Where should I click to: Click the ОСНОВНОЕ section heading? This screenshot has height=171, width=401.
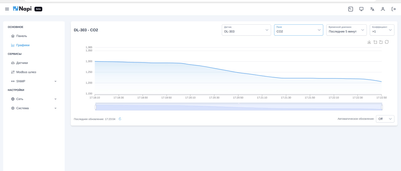(x=16, y=27)
